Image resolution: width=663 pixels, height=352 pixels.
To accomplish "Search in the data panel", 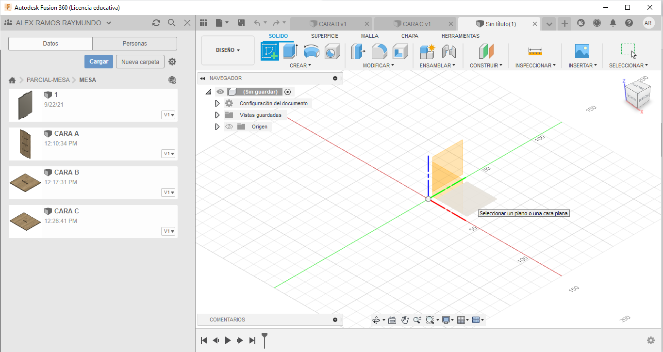I will point(171,23).
